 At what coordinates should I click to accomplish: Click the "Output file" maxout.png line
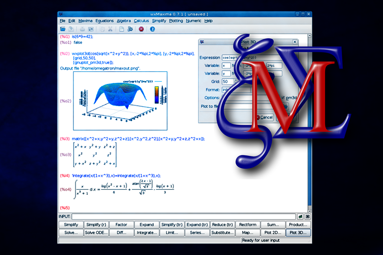pyautogui.click(x=100, y=68)
